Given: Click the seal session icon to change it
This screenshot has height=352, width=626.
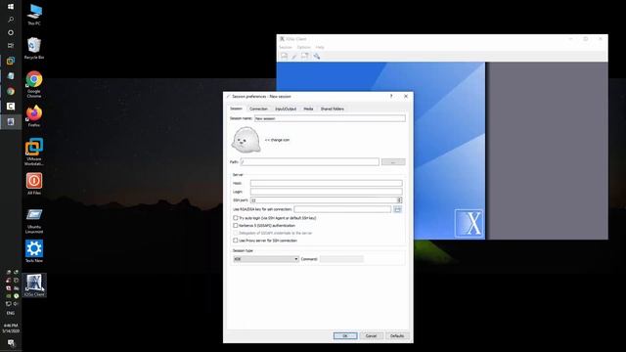Looking at the screenshot, I should click(246, 140).
